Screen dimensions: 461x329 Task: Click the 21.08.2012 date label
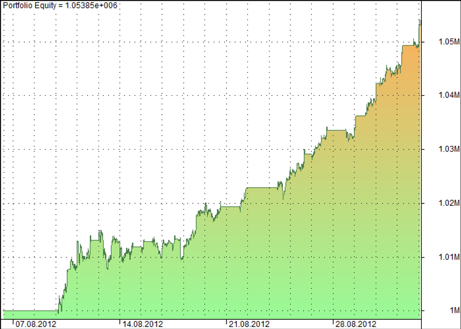pos(249,324)
